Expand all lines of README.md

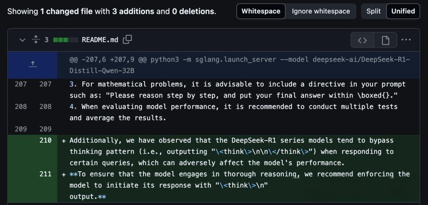point(36,40)
